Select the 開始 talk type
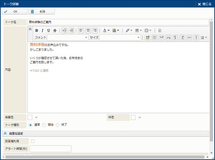 coord(44,125)
